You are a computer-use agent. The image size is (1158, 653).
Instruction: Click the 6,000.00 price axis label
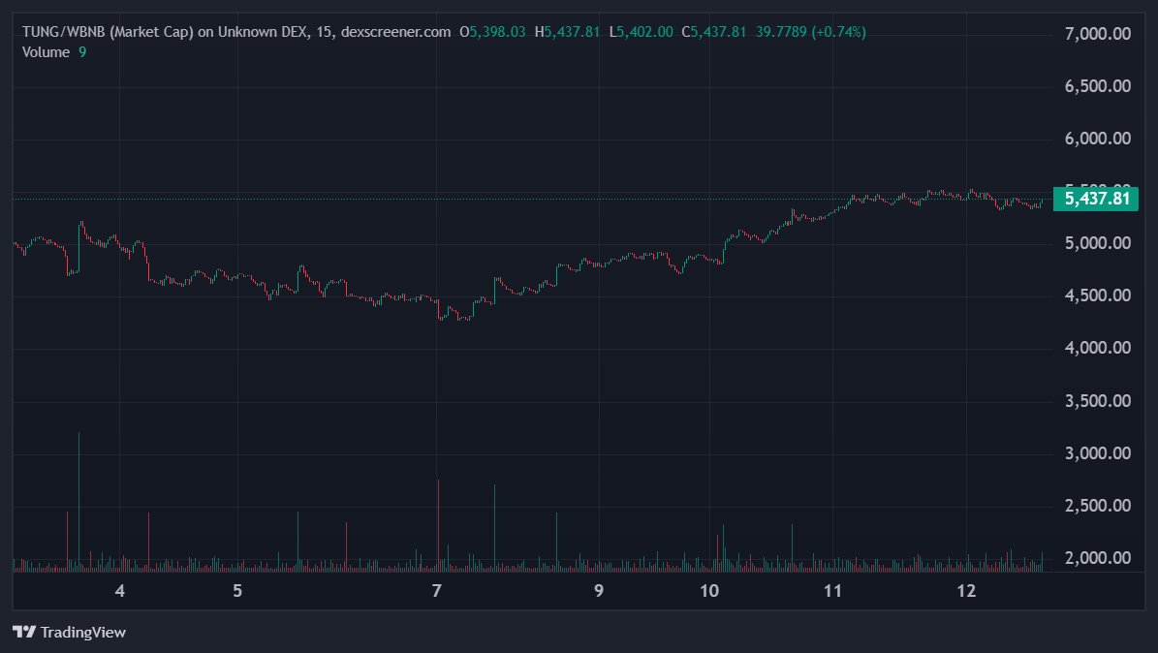[1098, 139]
